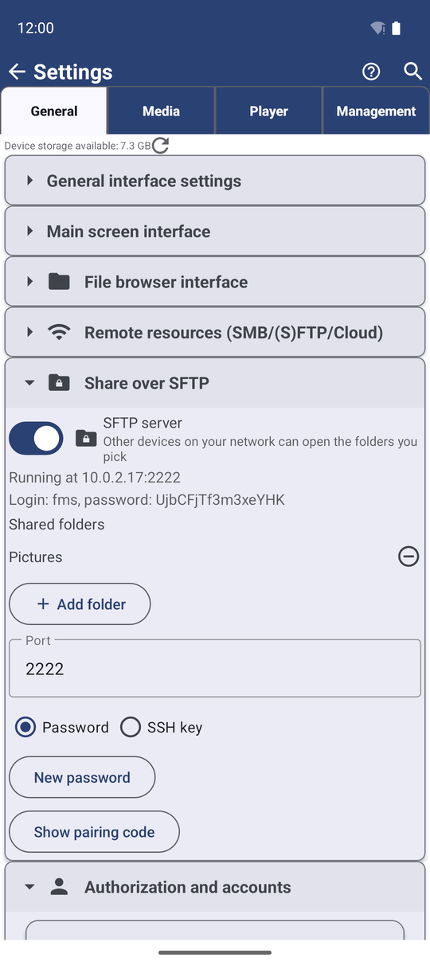
Task: Switch to the Media tab
Action: 161,111
